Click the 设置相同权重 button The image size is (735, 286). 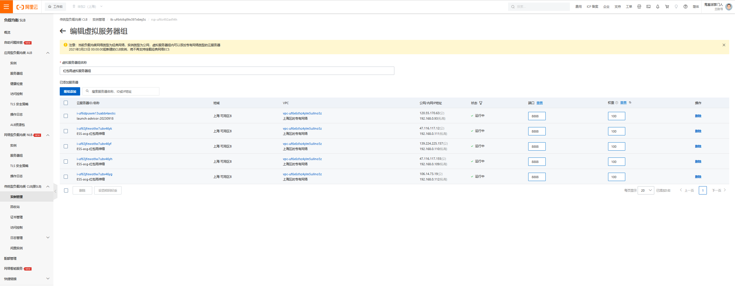tap(108, 190)
